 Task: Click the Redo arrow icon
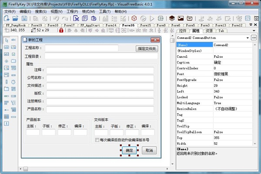(x=65, y=18)
